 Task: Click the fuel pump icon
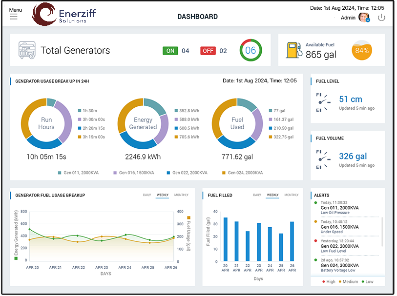293,50
